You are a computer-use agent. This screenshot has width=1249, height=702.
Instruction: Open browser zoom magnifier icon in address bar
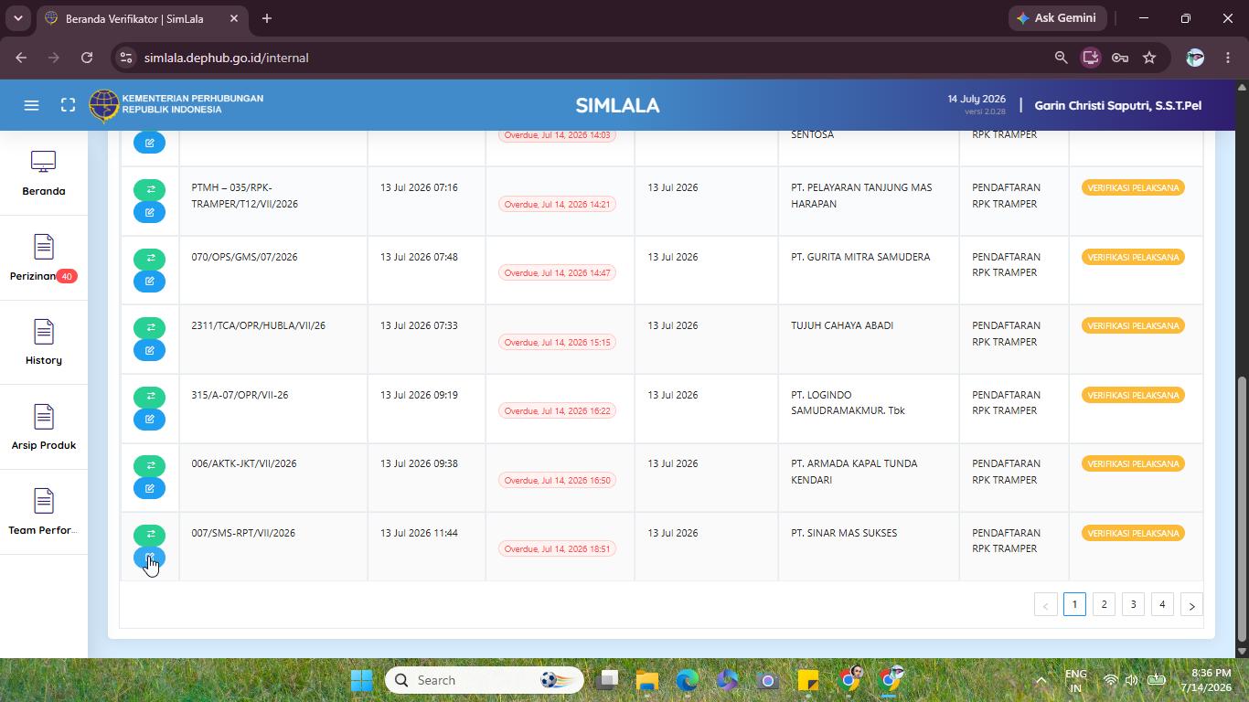(1061, 58)
